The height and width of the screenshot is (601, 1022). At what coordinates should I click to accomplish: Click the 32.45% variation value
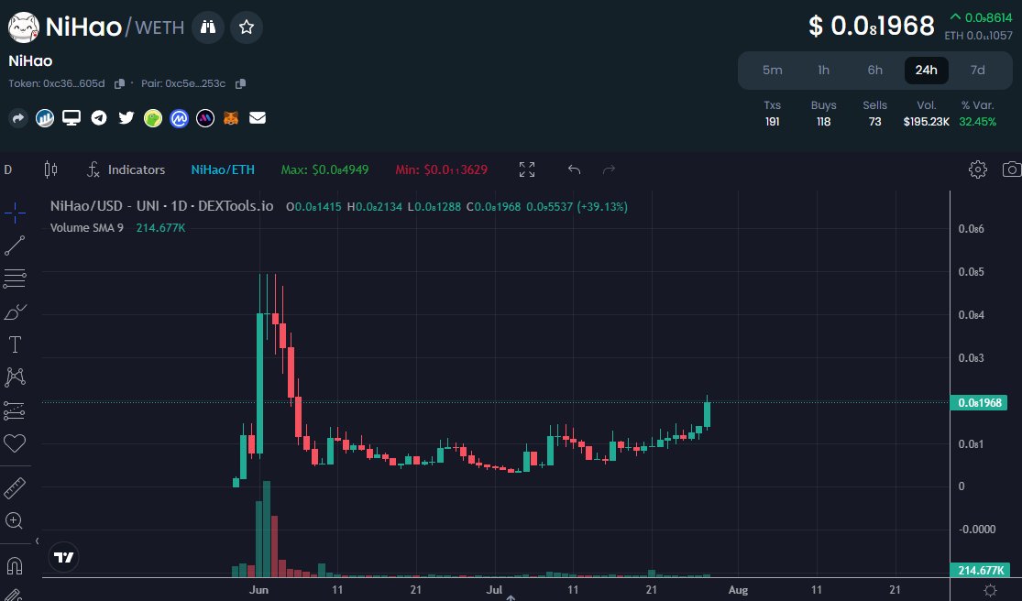[978, 122]
